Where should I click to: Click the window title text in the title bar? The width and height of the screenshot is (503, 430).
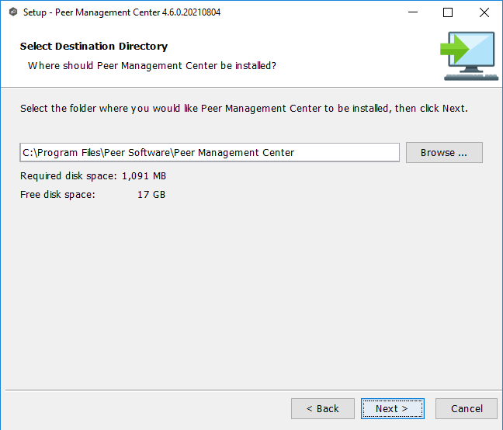(x=122, y=12)
